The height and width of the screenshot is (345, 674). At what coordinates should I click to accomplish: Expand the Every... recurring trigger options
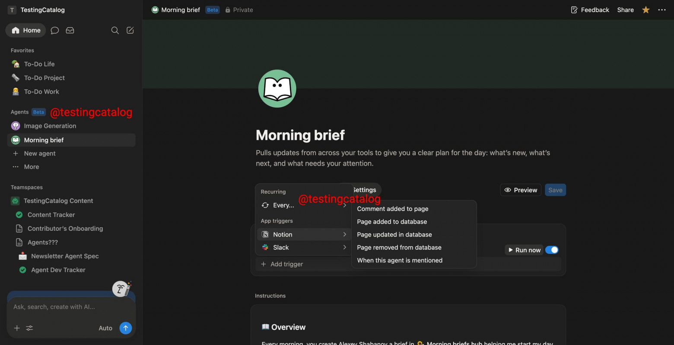tap(344, 205)
